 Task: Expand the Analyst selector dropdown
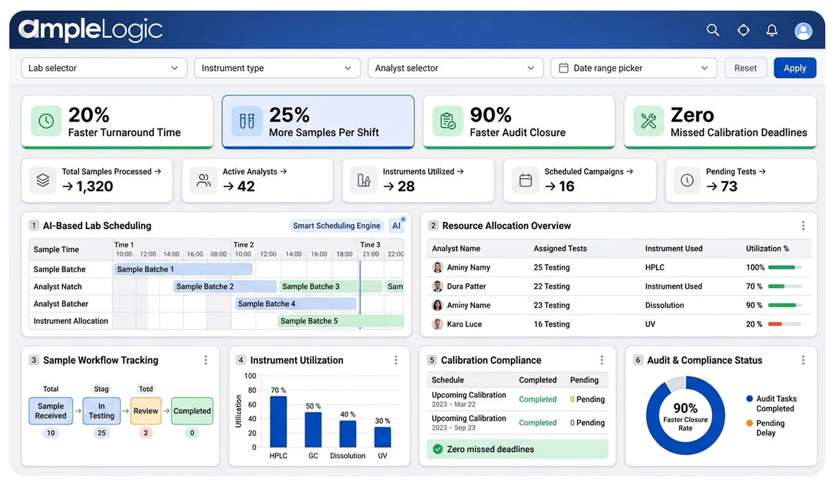(x=455, y=68)
